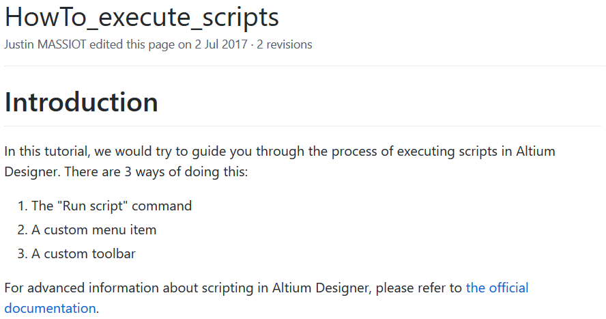
Task: Click 'Altium Designer' in the last paragraph
Action: point(322,288)
